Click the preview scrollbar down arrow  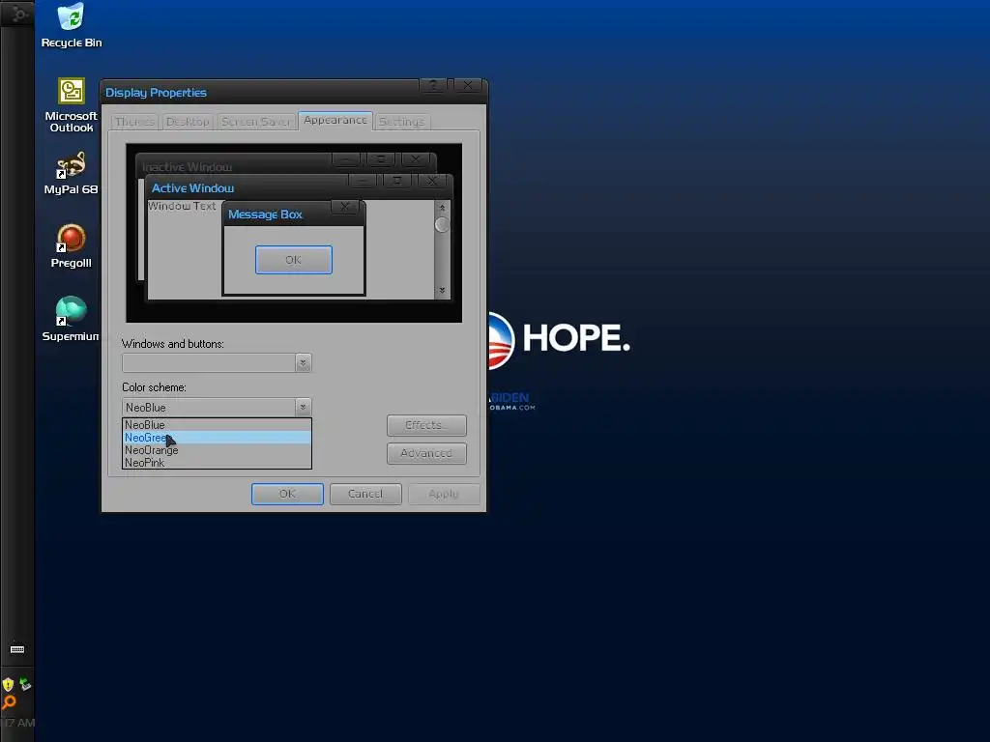pos(442,290)
